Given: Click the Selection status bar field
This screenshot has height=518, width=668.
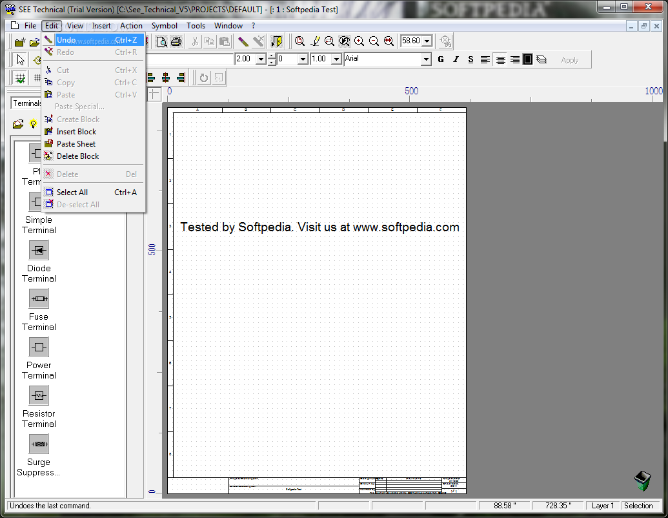Looking at the screenshot, I should pos(638,506).
